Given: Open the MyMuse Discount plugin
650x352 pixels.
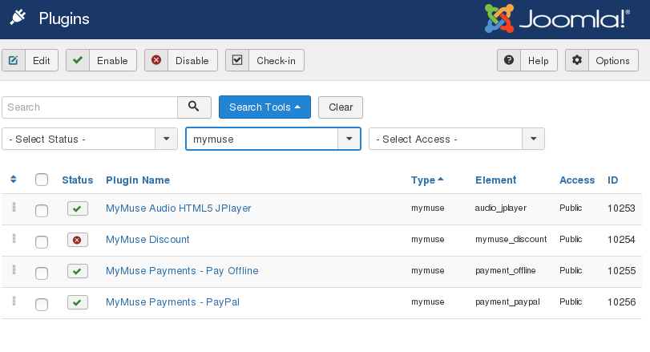Looking at the screenshot, I should [147, 239].
